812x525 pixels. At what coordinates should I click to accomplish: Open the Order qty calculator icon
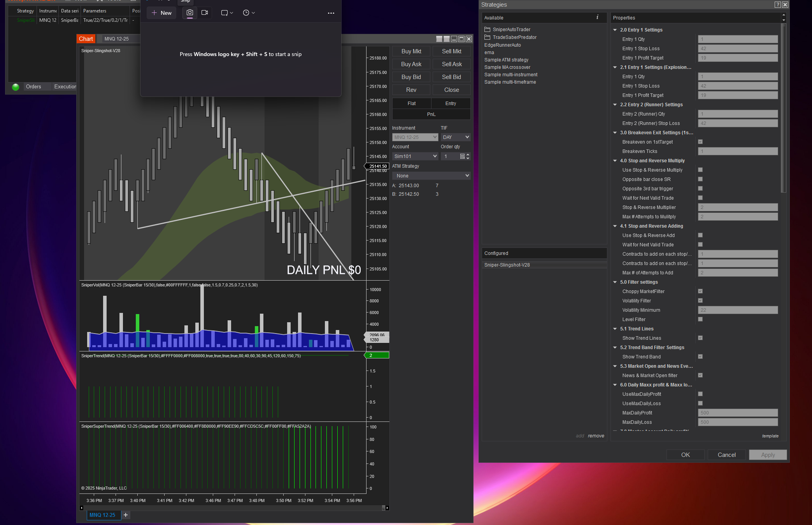pos(462,156)
